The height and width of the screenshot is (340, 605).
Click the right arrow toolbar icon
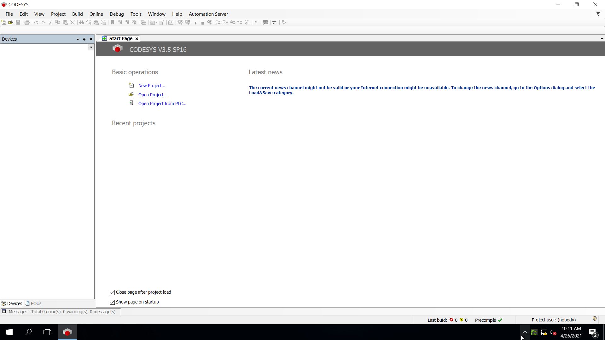pyautogui.click(x=256, y=22)
